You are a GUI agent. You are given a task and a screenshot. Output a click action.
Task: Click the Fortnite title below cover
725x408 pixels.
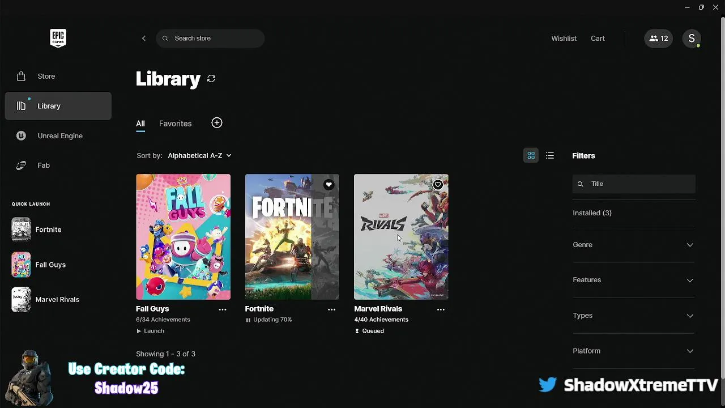259,309
